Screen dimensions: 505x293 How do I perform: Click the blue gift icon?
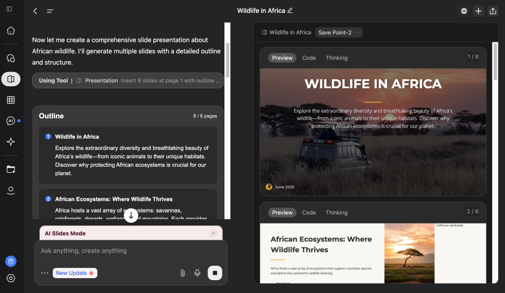pyautogui.click(x=11, y=261)
